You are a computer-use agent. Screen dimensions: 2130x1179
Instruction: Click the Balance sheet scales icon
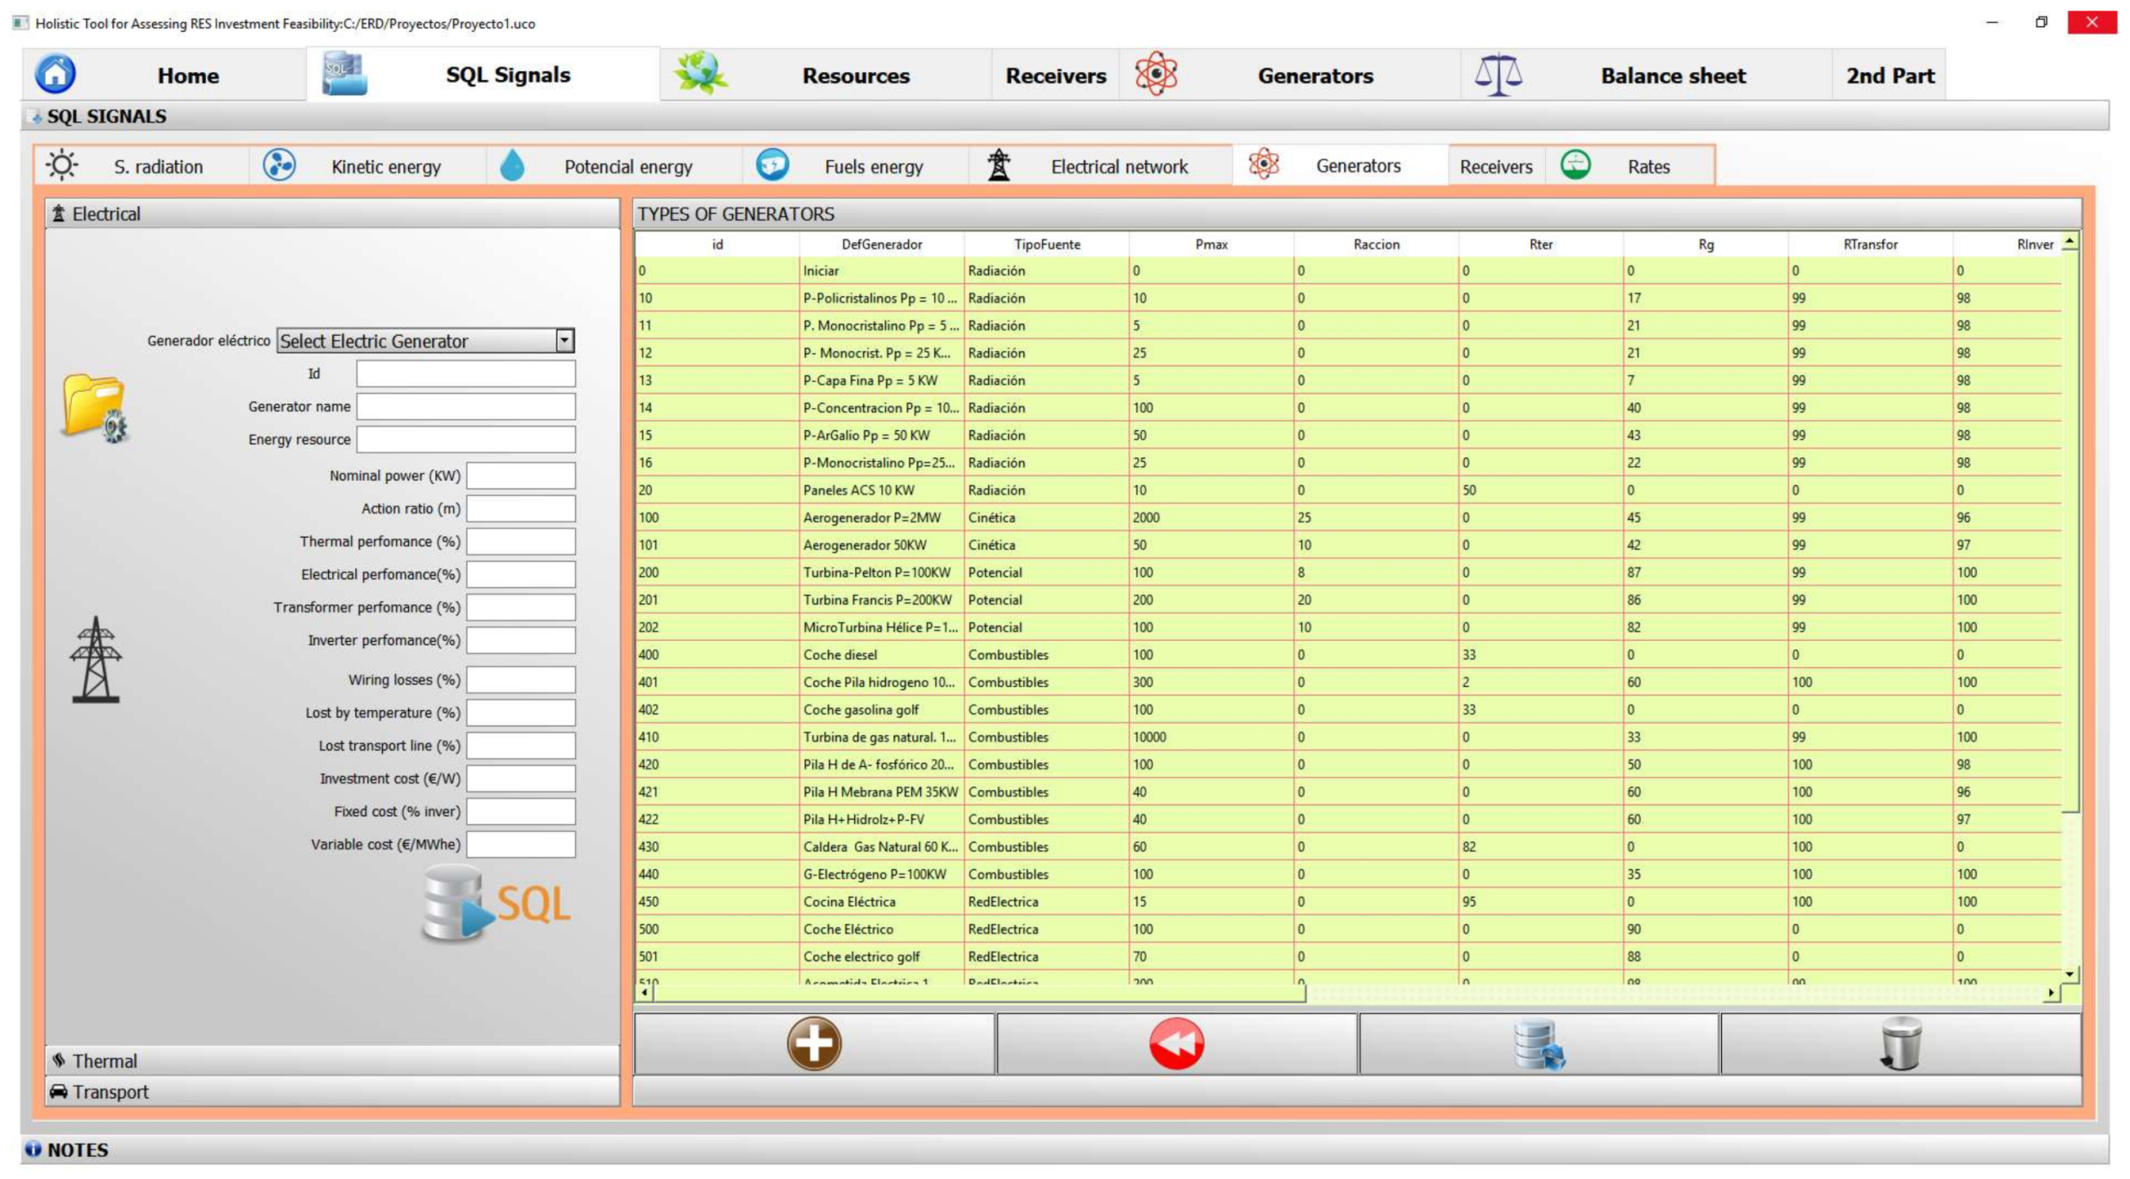pos(1498,75)
